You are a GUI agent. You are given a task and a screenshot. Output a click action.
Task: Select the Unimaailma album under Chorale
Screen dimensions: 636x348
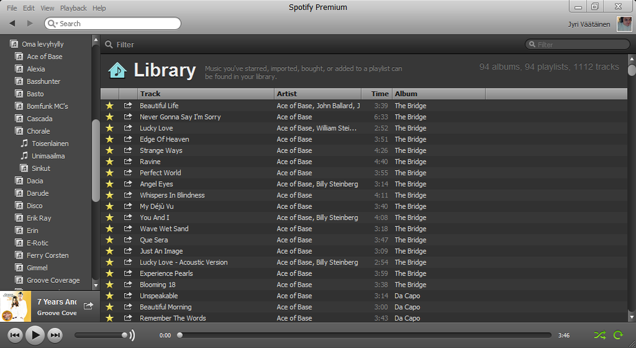tap(48, 156)
